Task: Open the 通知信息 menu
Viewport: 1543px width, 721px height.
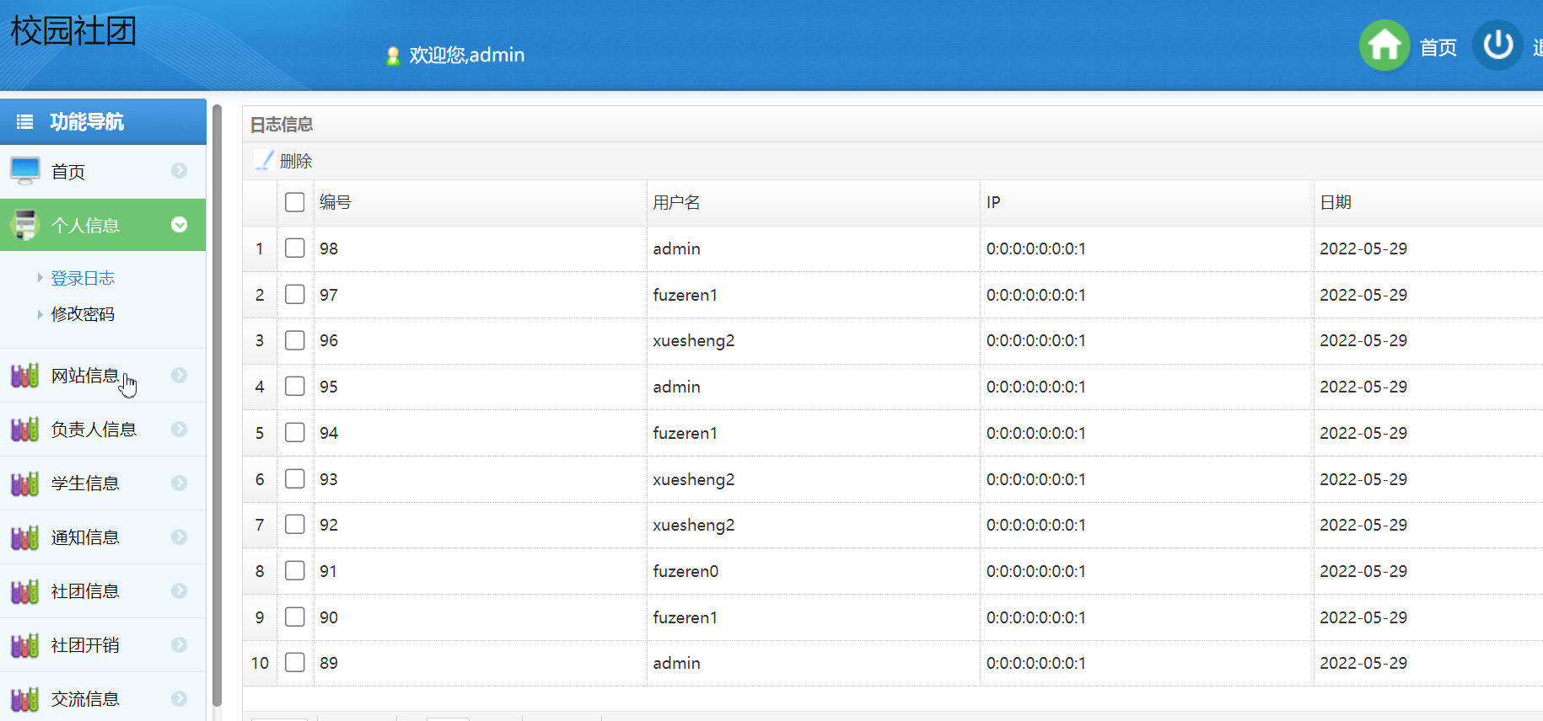Action: pos(103,537)
